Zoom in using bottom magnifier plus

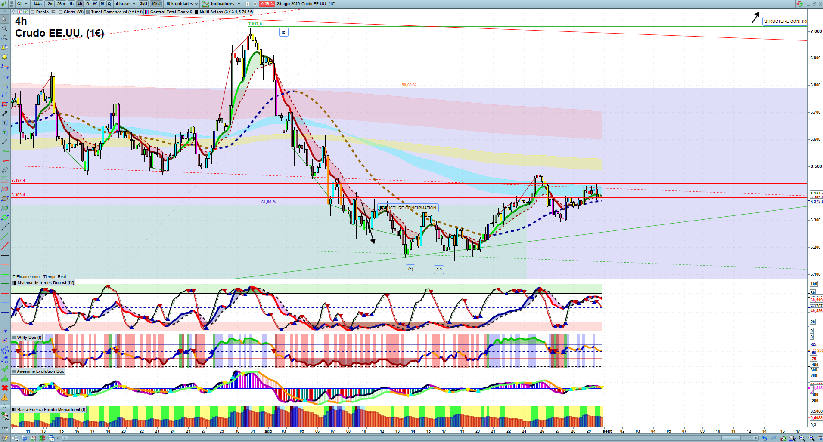tap(811, 438)
